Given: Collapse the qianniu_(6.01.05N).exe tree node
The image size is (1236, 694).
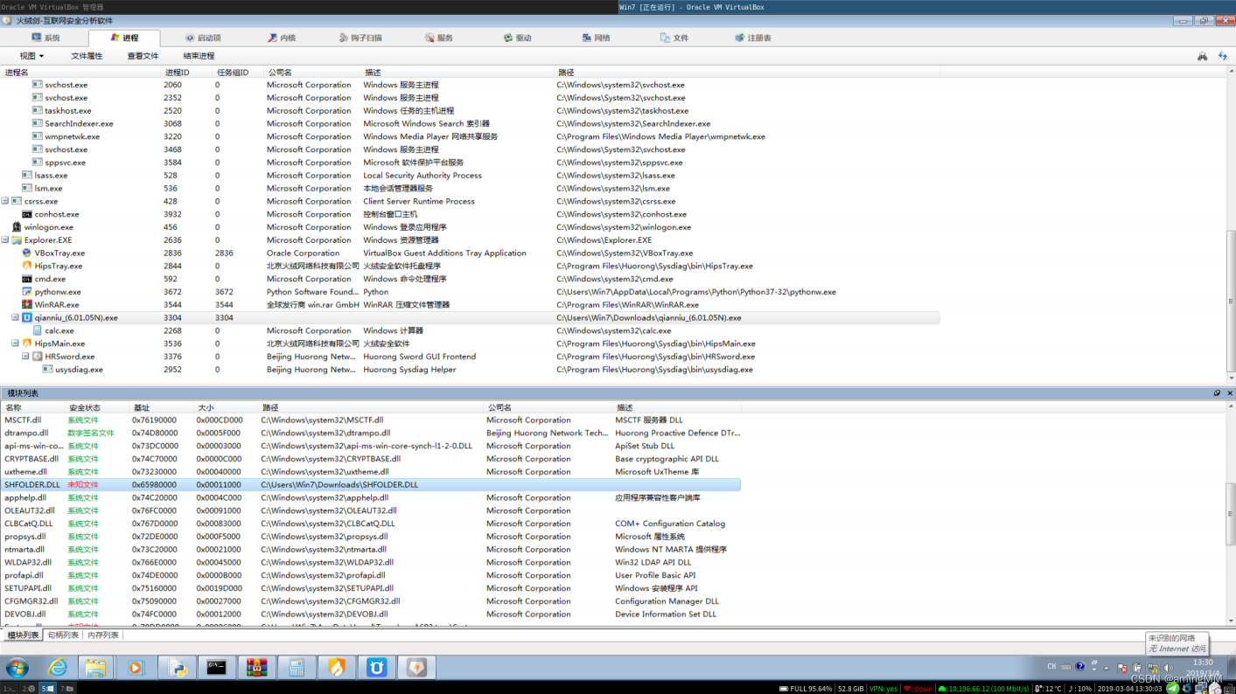Looking at the screenshot, I should click(x=15, y=318).
